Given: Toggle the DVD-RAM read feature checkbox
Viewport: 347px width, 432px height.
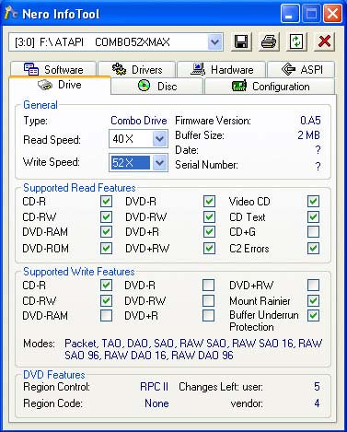Looking at the screenshot, I should [106, 231].
